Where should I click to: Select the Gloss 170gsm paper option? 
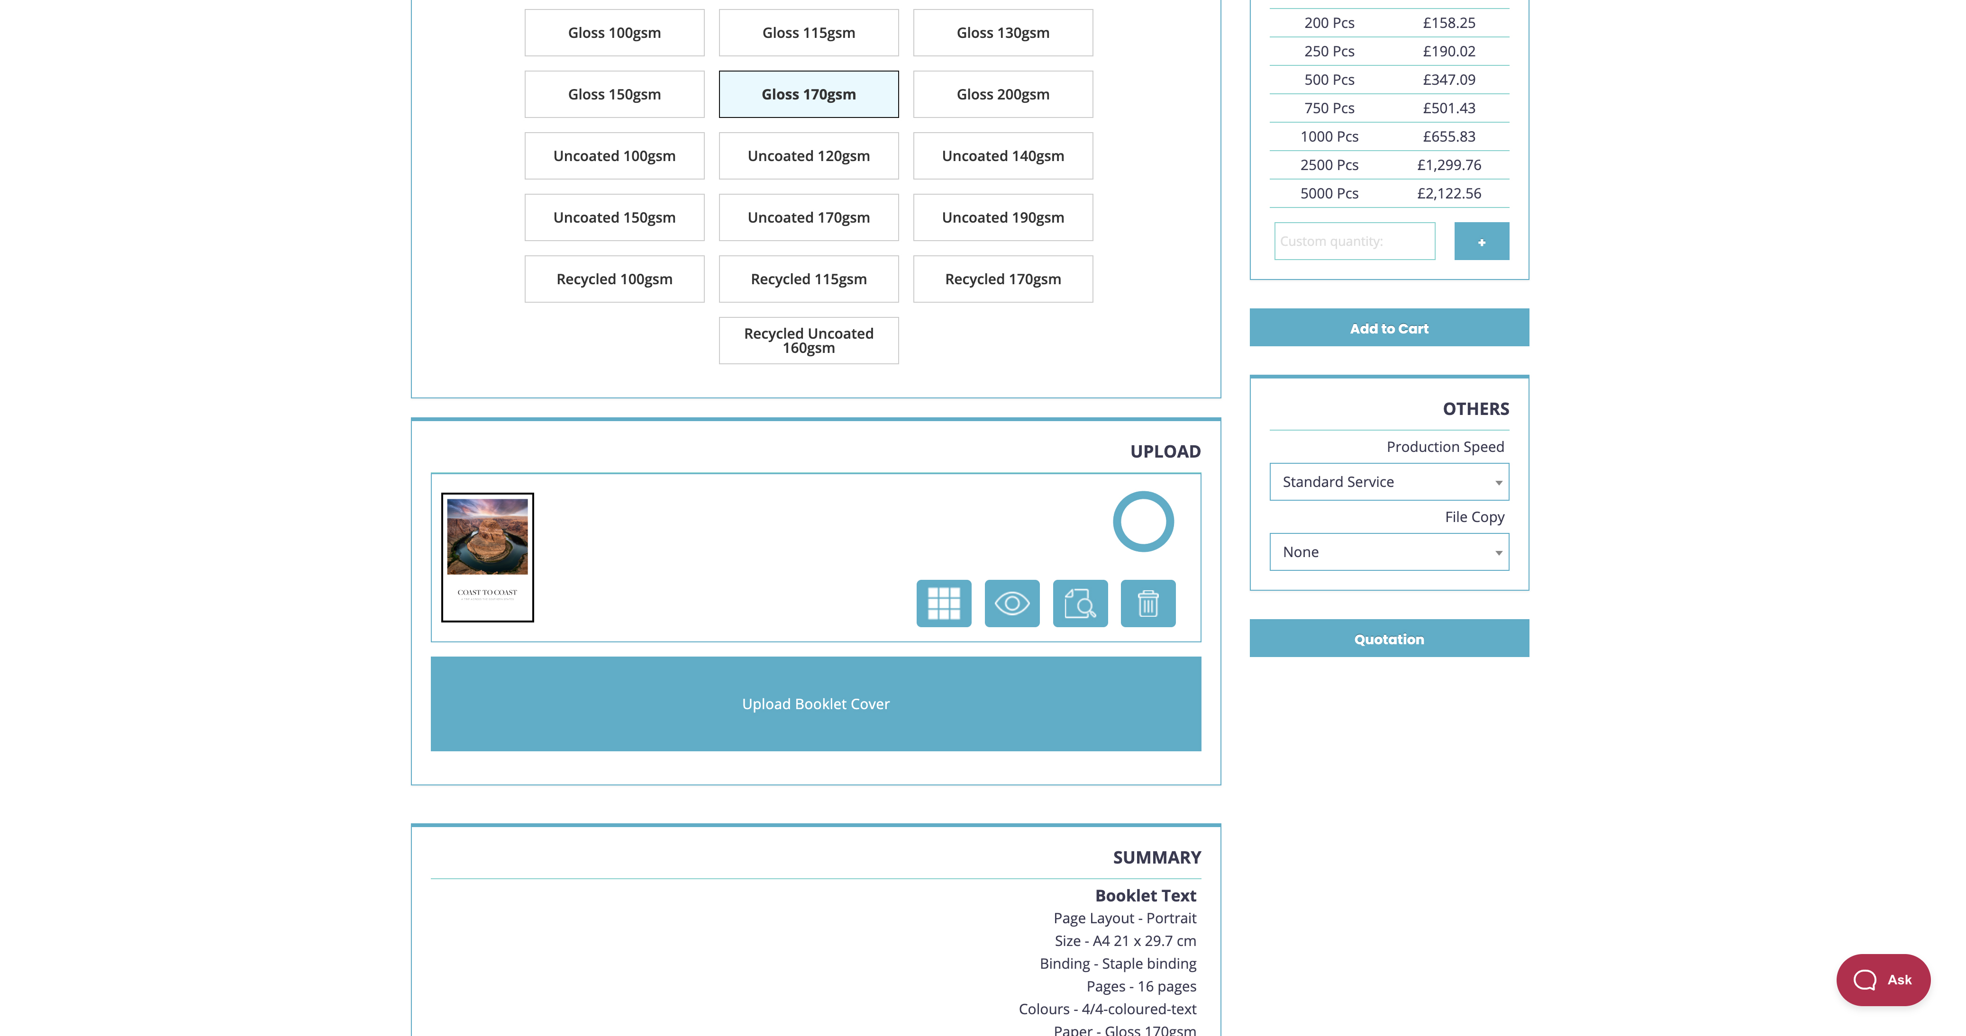tap(808, 95)
